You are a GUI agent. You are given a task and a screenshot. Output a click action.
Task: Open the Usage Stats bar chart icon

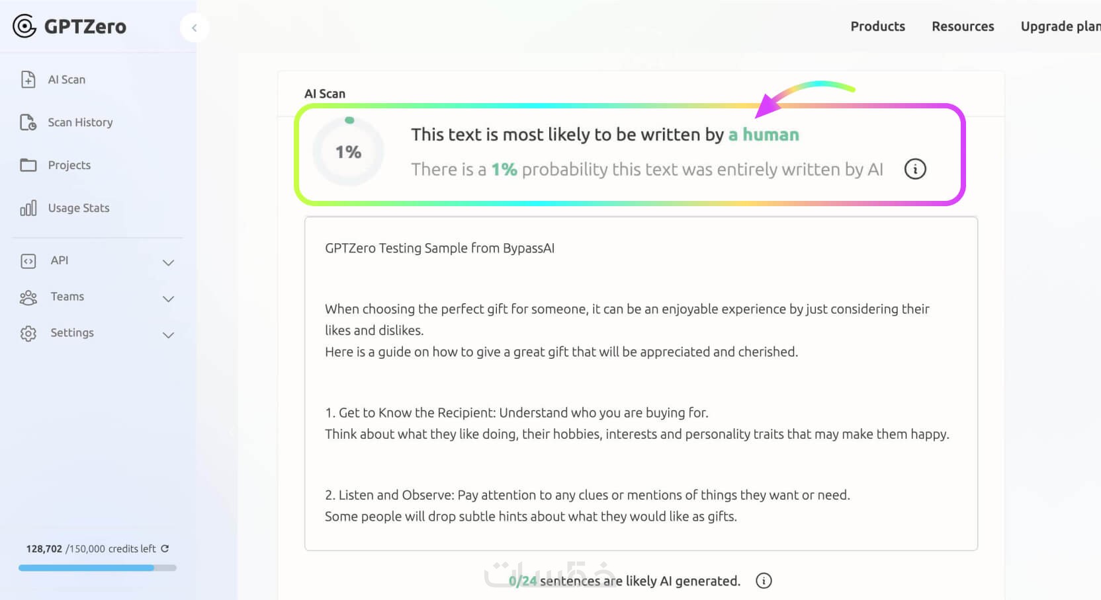28,208
